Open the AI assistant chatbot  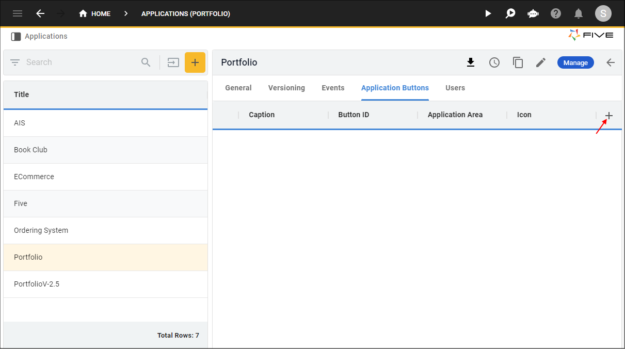[x=533, y=13]
